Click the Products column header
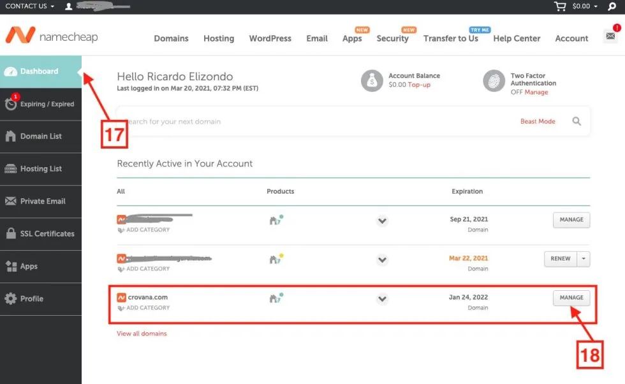The image size is (625, 384). 280,191
